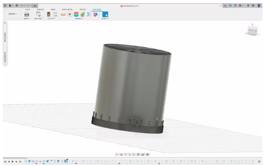The height and width of the screenshot is (166, 266).
Task: Open the SELECT options dropdown
Action: point(105,18)
